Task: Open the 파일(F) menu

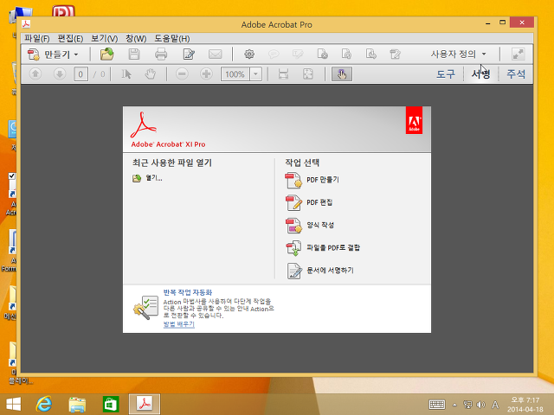Action: [x=36, y=38]
